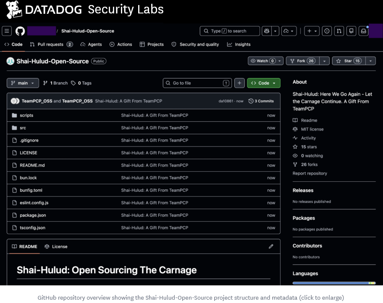Select the README tab in file viewer
The height and width of the screenshot is (303, 383).
click(x=24, y=246)
